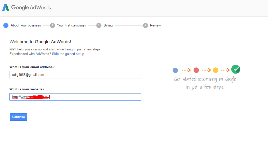Click the yellow dot in the illustration
The image size is (268, 153).
click(x=216, y=70)
